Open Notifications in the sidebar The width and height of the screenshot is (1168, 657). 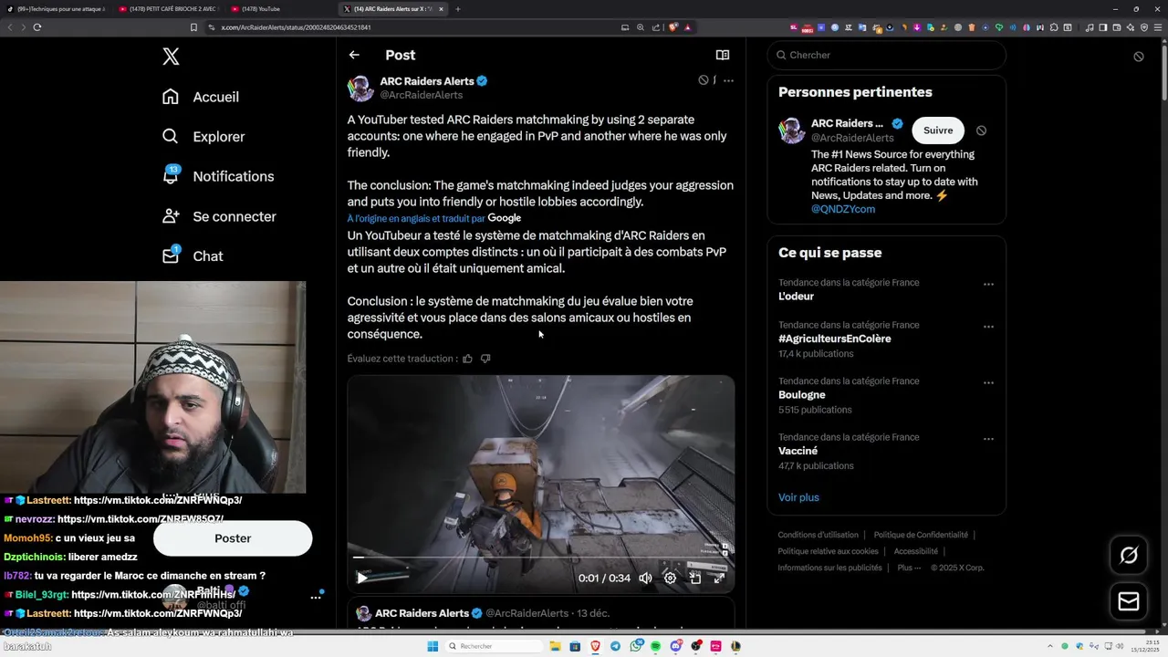(x=218, y=176)
